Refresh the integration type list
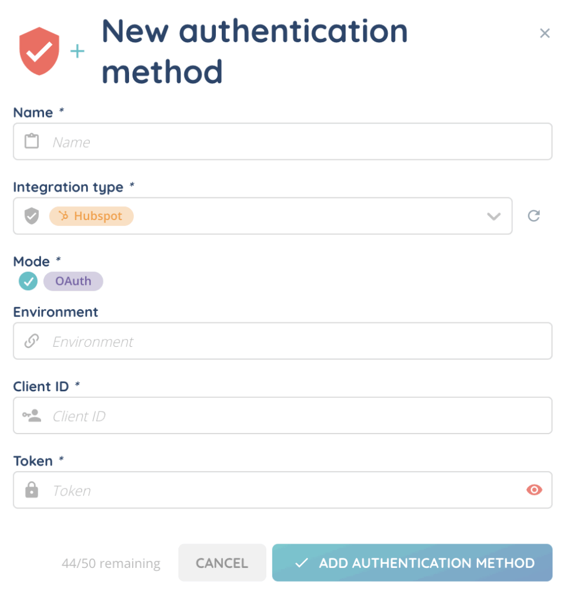The height and width of the screenshot is (609, 569). [533, 216]
